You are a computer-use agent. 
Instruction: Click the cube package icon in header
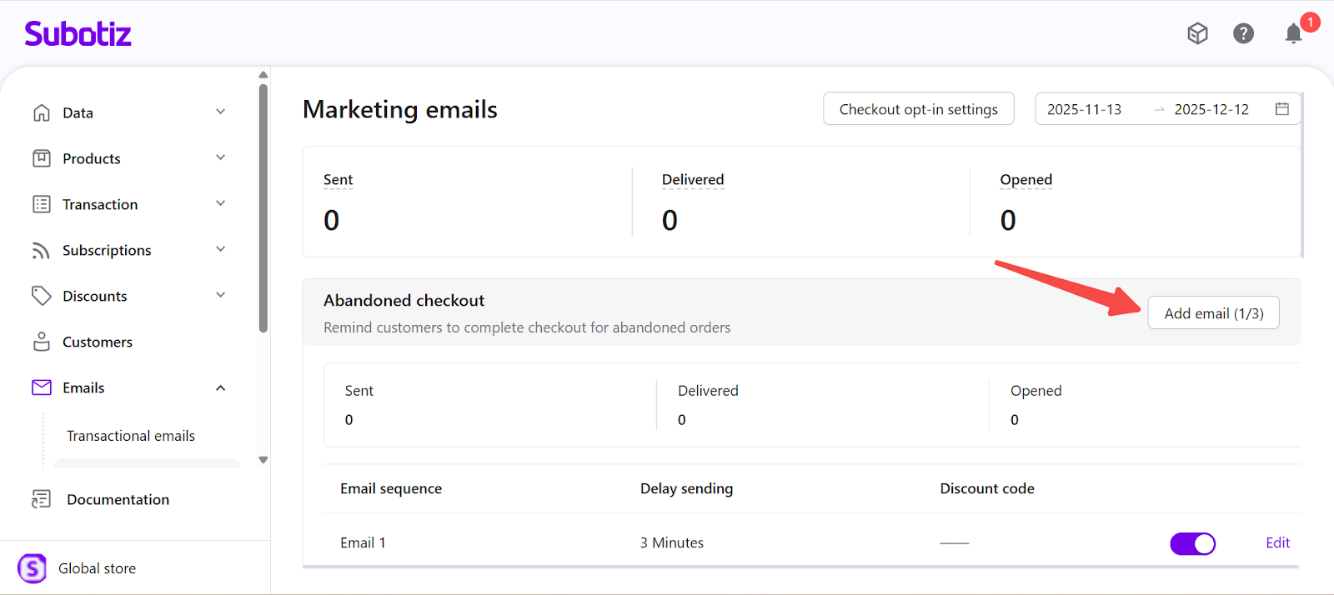point(1197,33)
